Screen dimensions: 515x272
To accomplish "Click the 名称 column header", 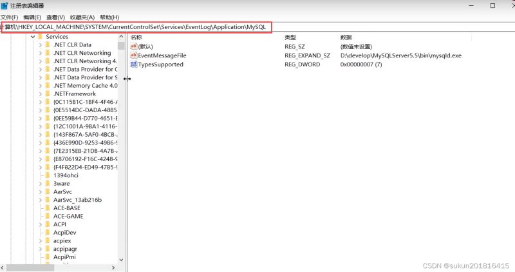I will (x=136, y=37).
